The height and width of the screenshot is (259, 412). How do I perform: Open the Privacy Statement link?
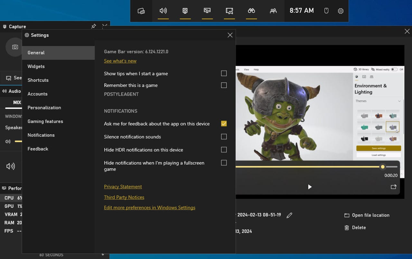pos(123,187)
